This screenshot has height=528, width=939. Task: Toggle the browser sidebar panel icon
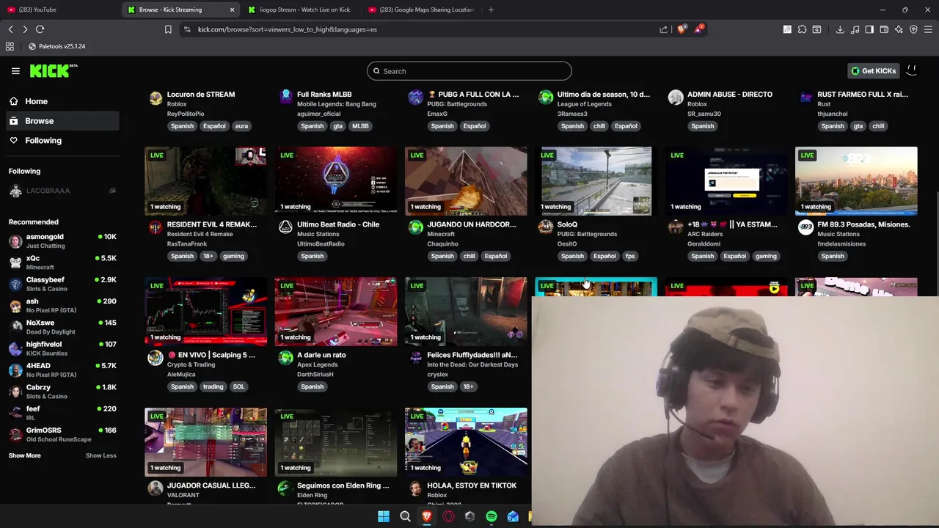[x=869, y=29]
